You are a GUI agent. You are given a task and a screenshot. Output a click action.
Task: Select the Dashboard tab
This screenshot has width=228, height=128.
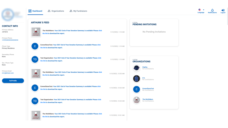(x=35, y=11)
